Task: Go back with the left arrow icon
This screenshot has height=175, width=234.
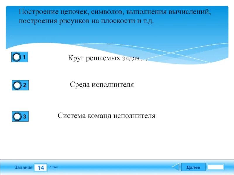Action: pyautogui.click(x=176, y=167)
